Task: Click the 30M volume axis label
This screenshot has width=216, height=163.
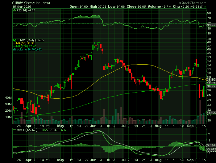Action: coord(8,104)
